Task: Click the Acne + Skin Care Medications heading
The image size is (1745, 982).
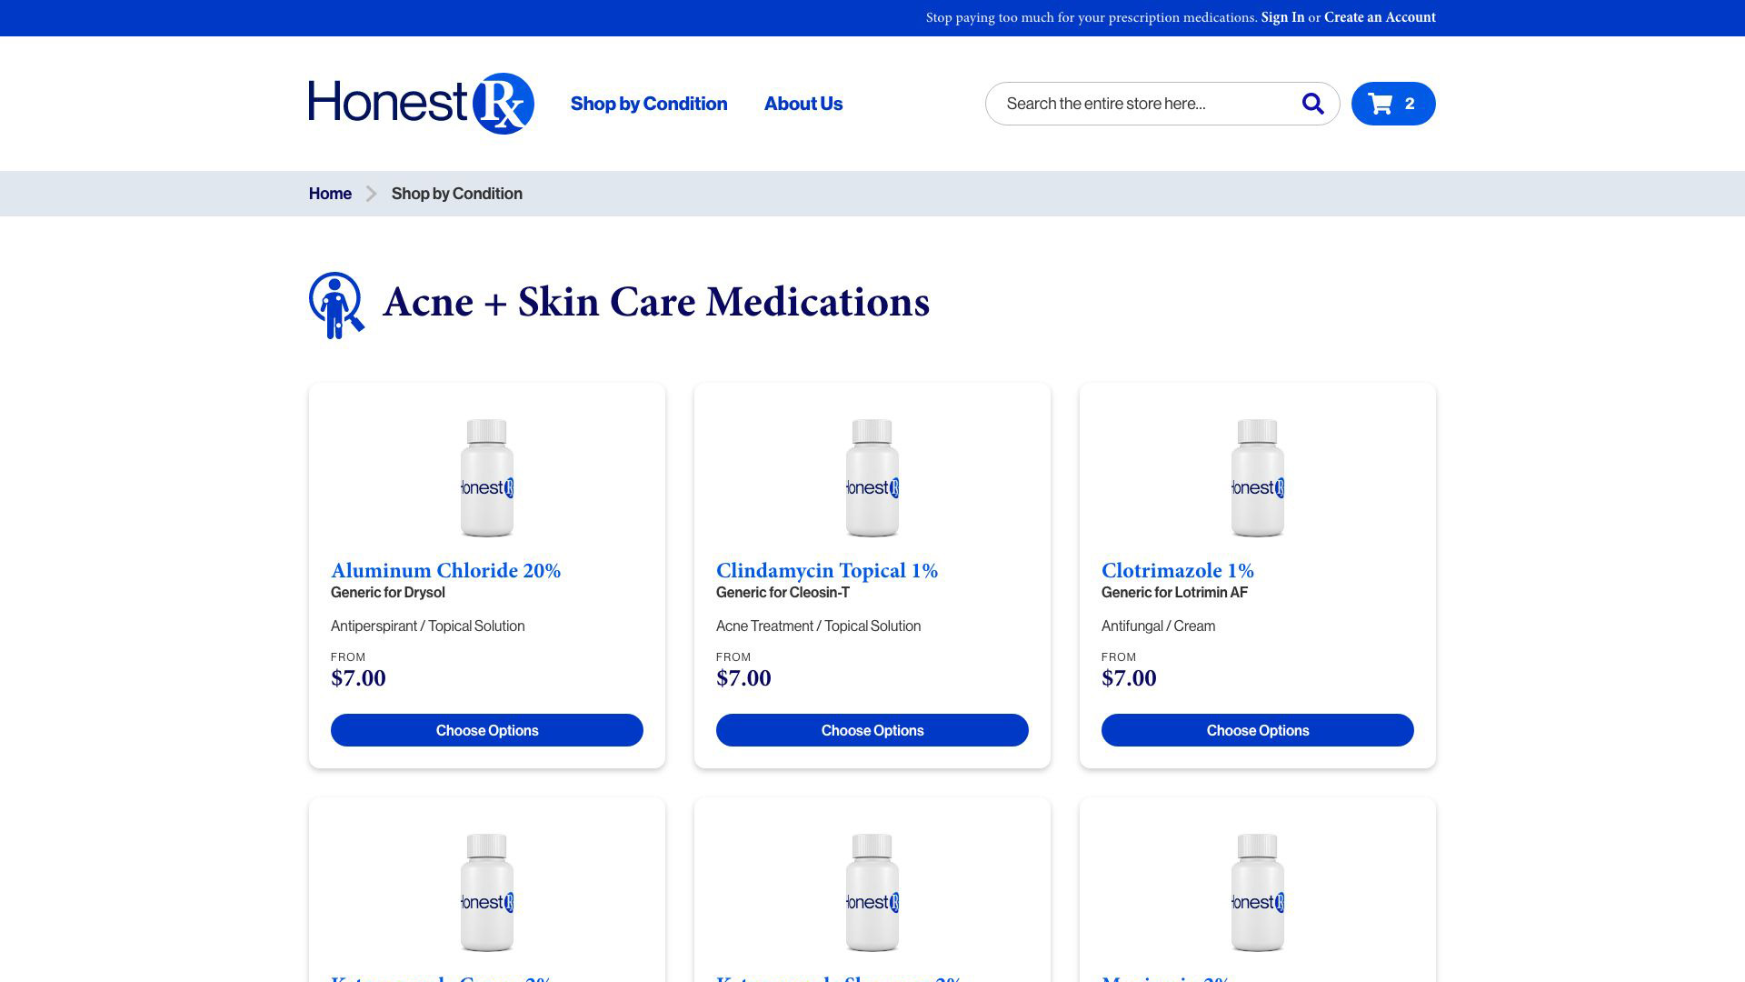Action: pos(656,302)
